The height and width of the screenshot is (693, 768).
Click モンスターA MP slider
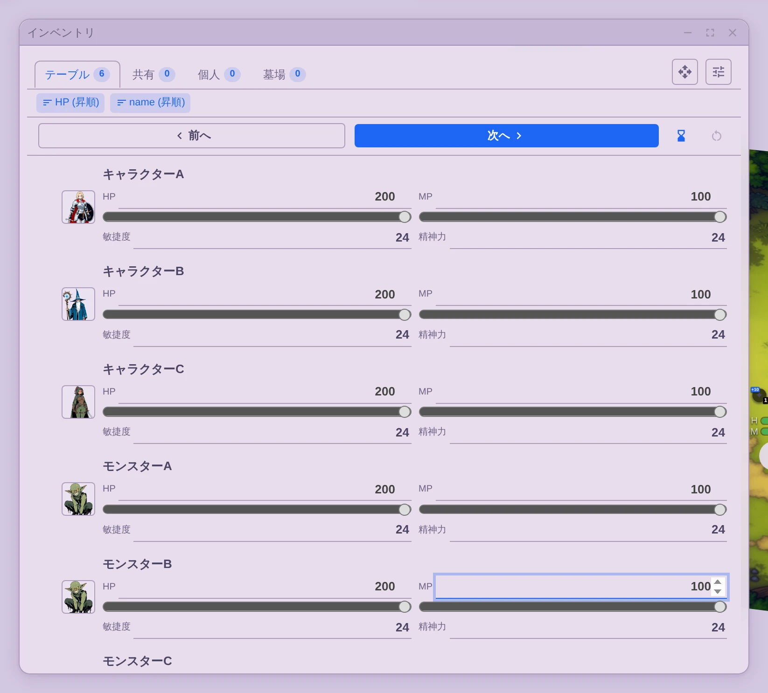(x=573, y=510)
